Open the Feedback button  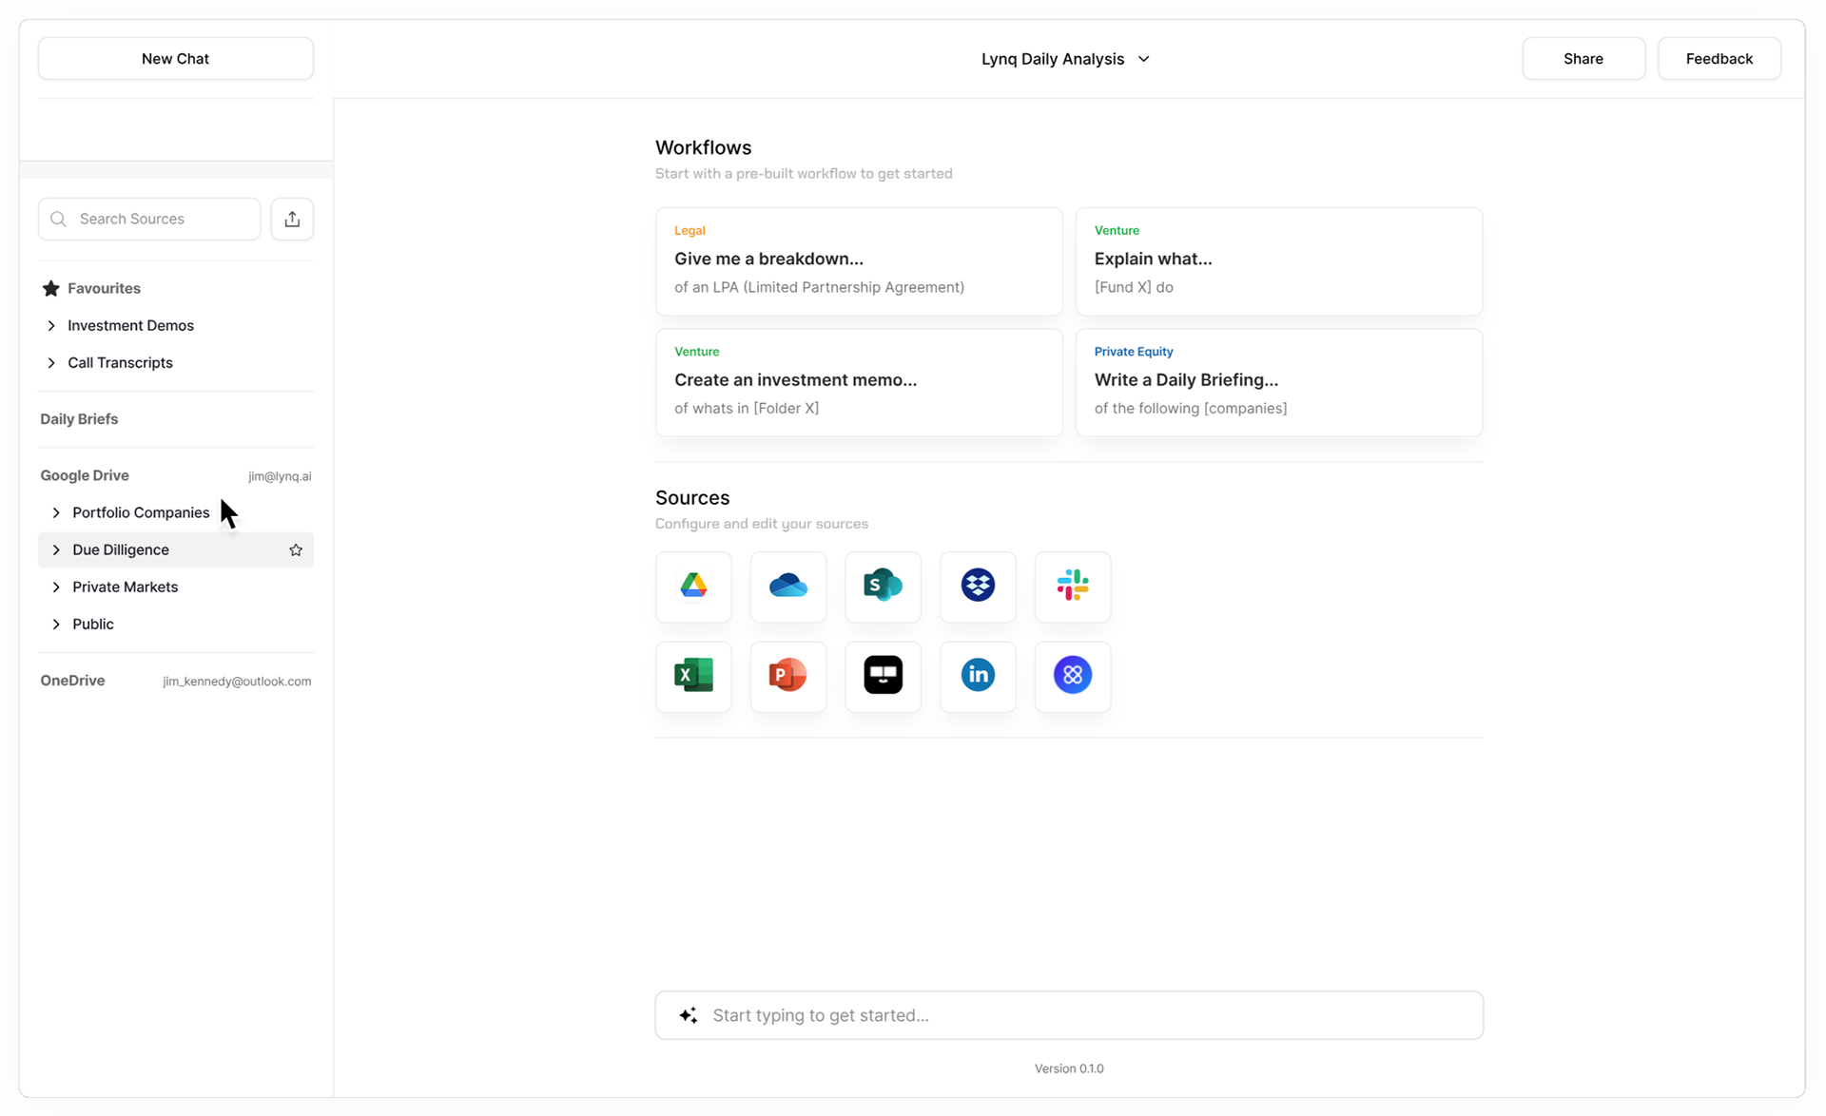(1719, 59)
